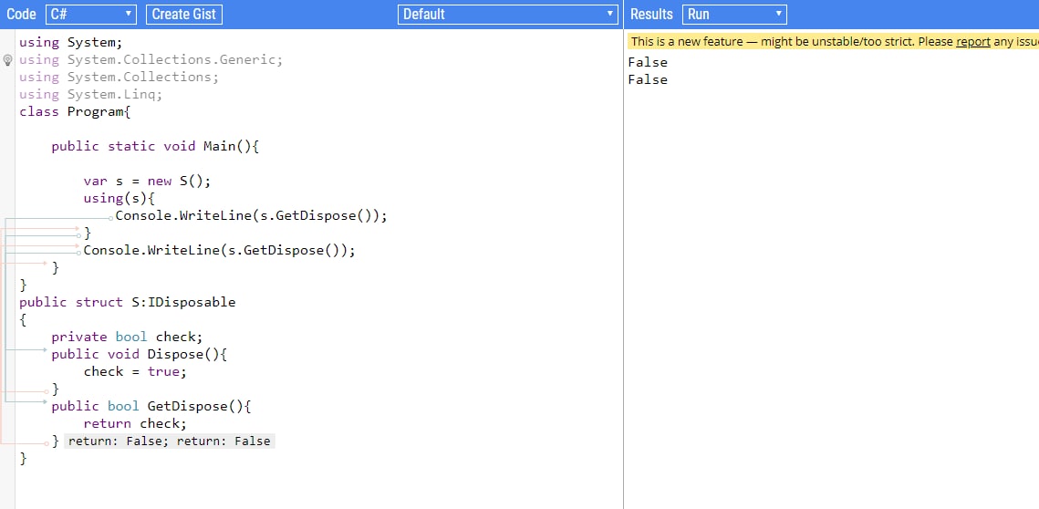Click the indented Console.WriteLine inside using block
The height and width of the screenshot is (509, 1039).
coord(251,215)
